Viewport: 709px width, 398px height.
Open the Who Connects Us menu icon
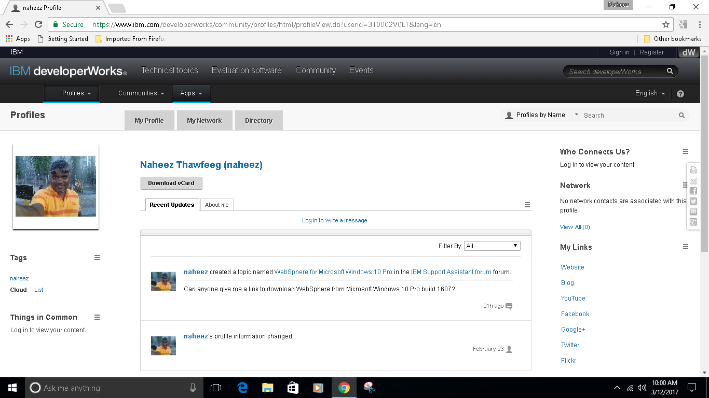coord(686,151)
